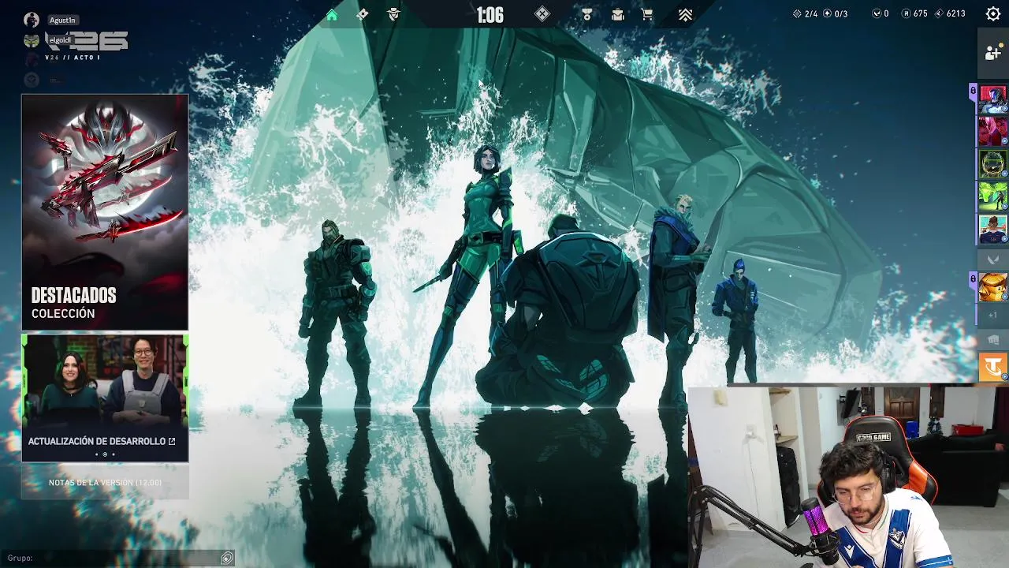This screenshot has width=1009, height=568.
Task: Open the Collection locker icon
Action: [617, 14]
